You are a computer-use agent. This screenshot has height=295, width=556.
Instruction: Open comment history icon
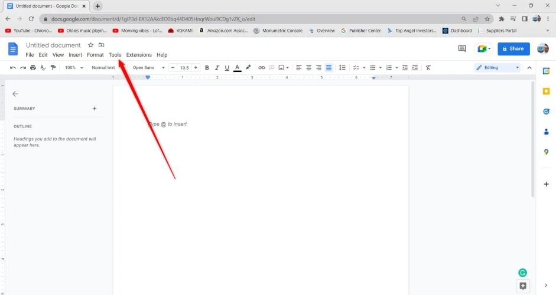(x=462, y=49)
